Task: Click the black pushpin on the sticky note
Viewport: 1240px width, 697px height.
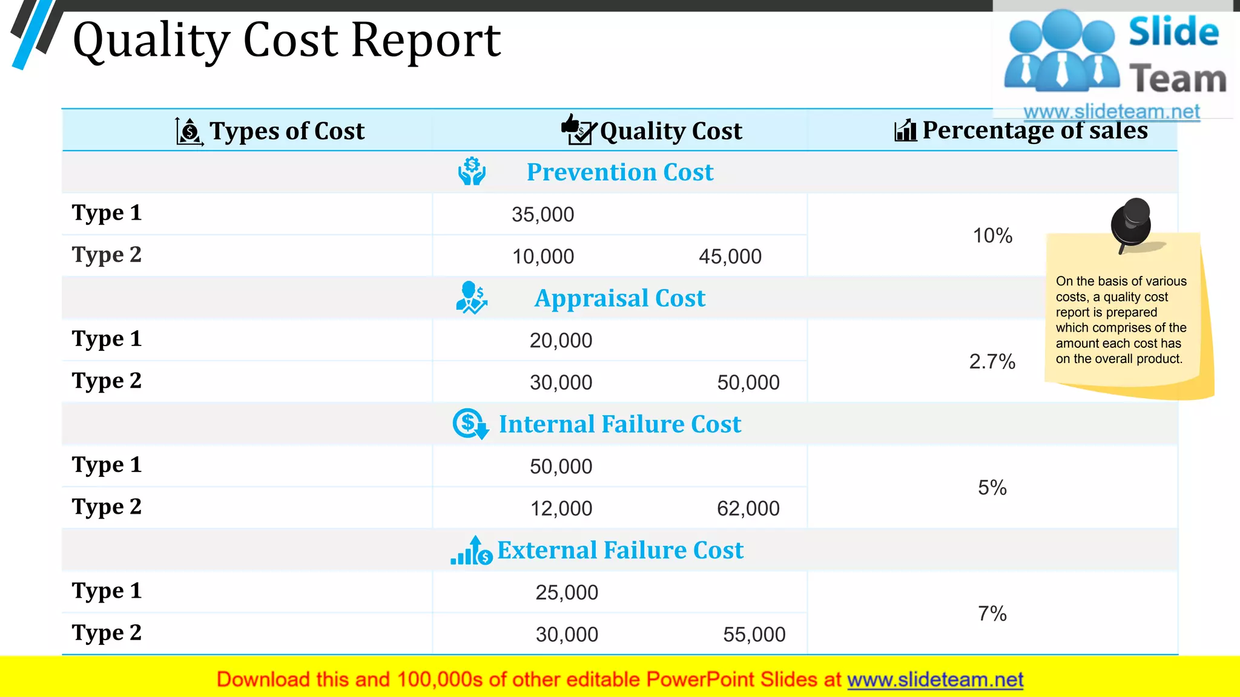Action: (x=1131, y=225)
